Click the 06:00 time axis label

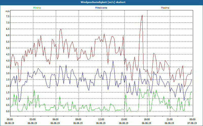click(x=55, y=119)
